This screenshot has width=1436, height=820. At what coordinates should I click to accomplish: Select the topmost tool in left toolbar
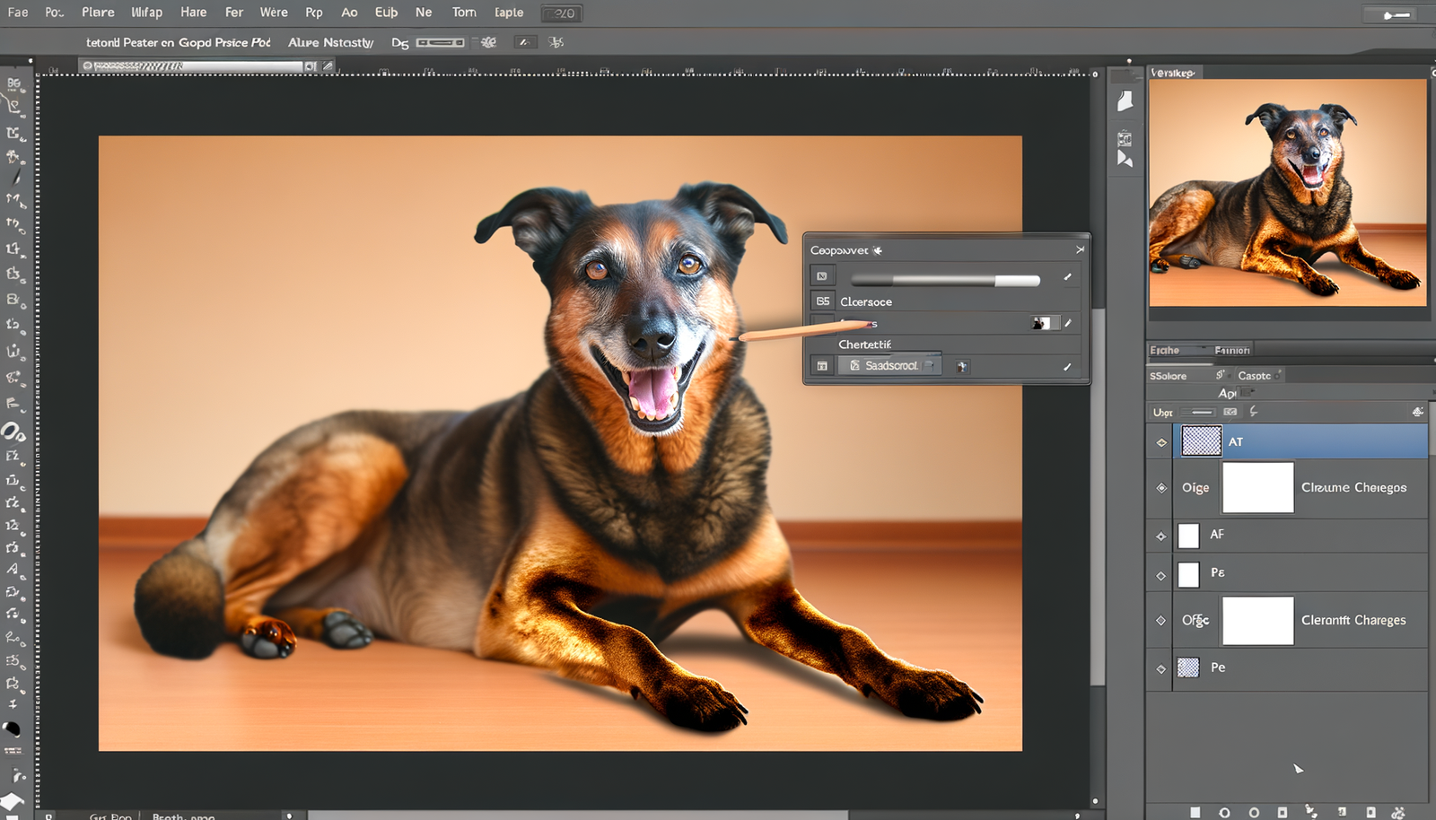click(x=13, y=83)
